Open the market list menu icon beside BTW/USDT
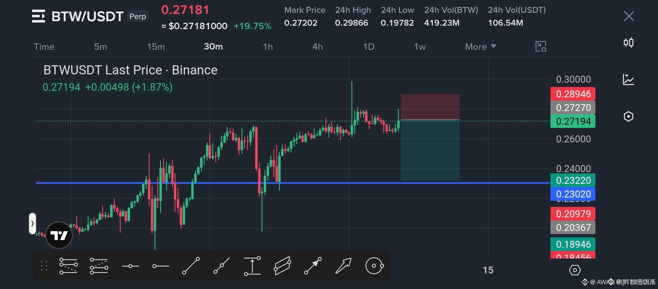Image resolution: width=658 pixels, height=289 pixels. pos(39,16)
